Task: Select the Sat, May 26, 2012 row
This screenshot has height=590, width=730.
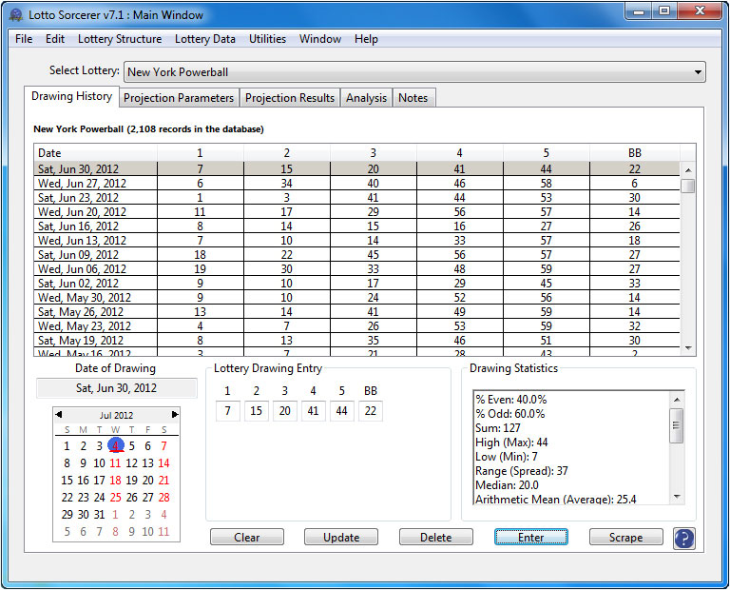Action: [x=357, y=312]
